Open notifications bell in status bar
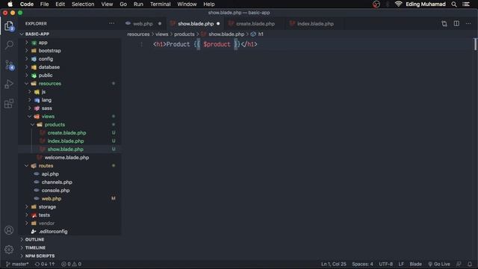This screenshot has width=478, height=269. point(470,264)
